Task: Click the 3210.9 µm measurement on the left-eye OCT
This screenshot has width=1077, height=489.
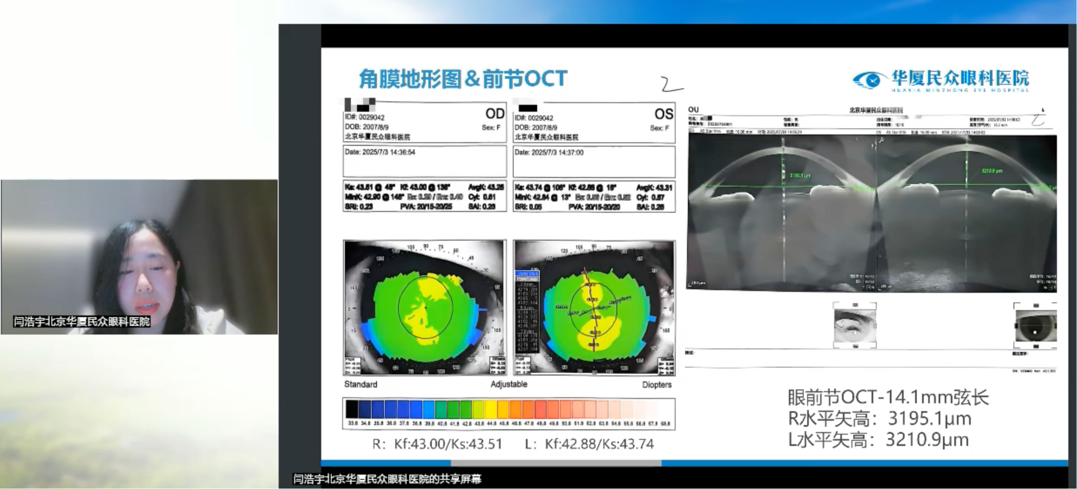Action: coord(992,171)
